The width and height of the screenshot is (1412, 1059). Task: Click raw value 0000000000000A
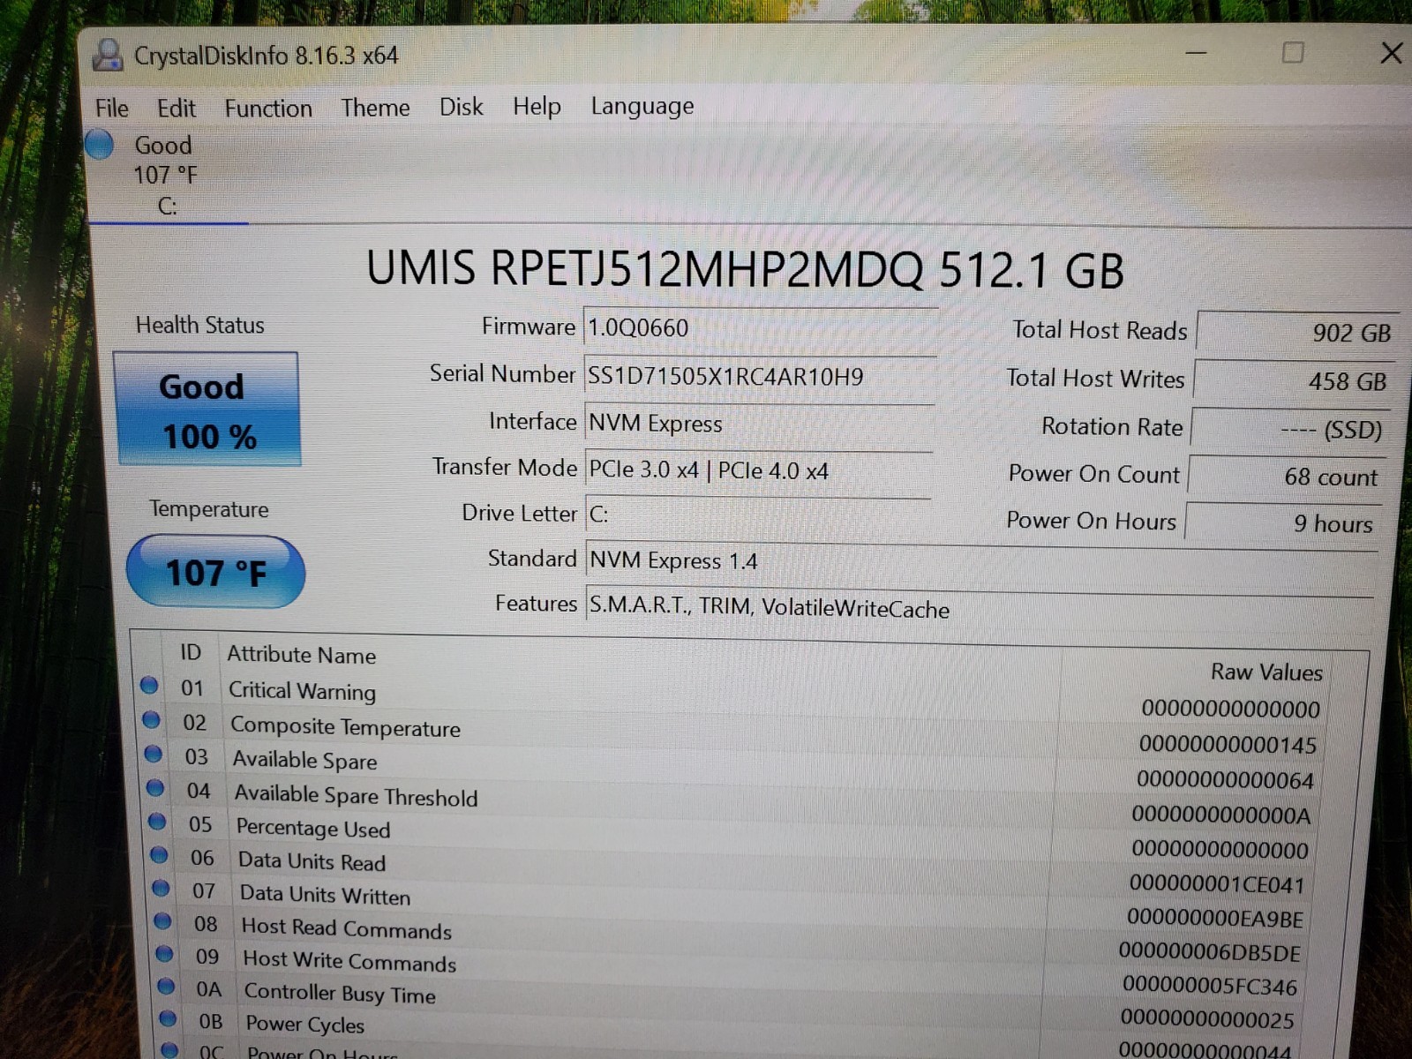pyautogui.click(x=1221, y=815)
